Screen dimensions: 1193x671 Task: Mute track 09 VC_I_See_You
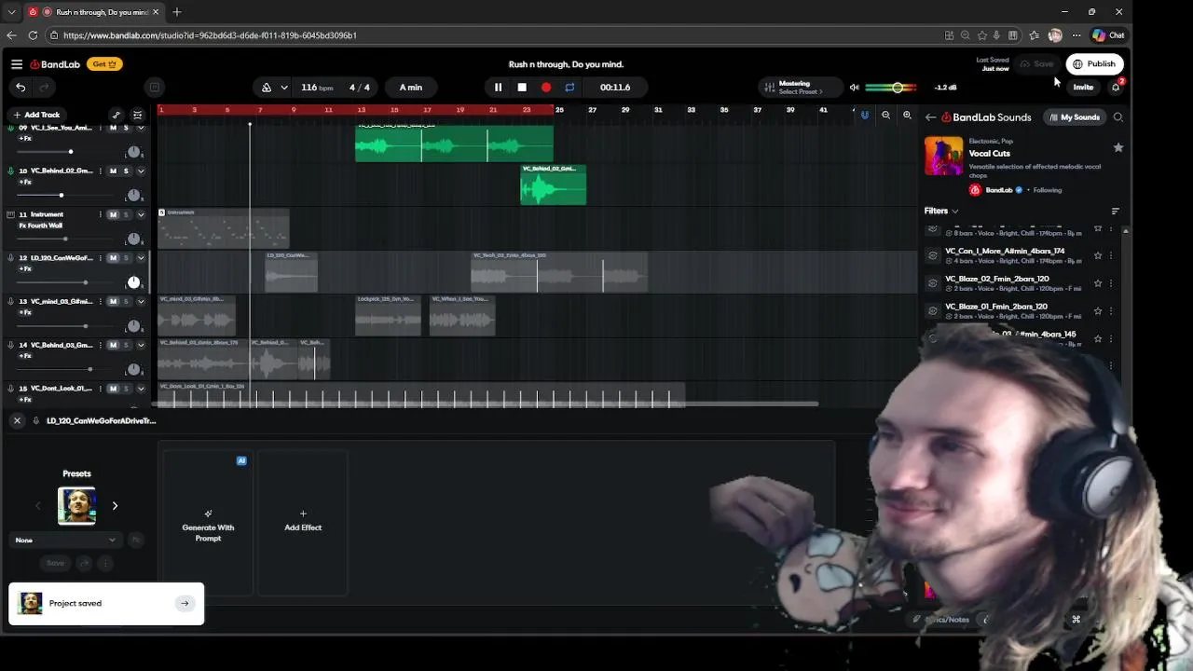pos(114,128)
